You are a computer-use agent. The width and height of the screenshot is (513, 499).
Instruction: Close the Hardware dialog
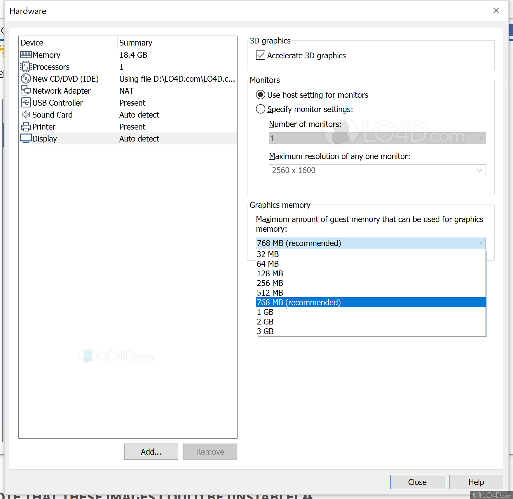(496, 11)
